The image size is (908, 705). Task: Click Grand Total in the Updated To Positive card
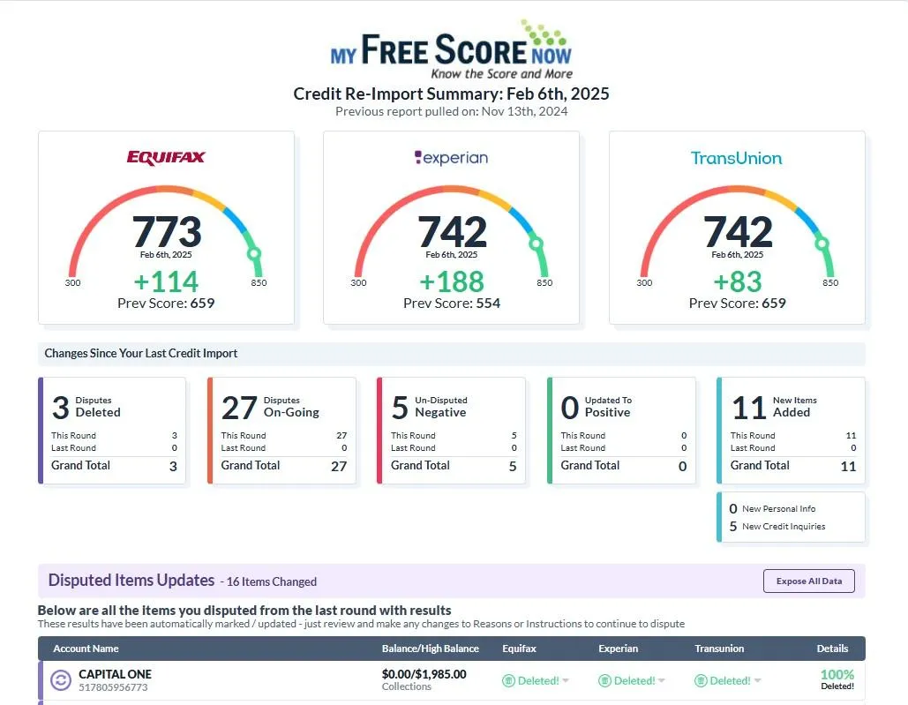pos(590,465)
